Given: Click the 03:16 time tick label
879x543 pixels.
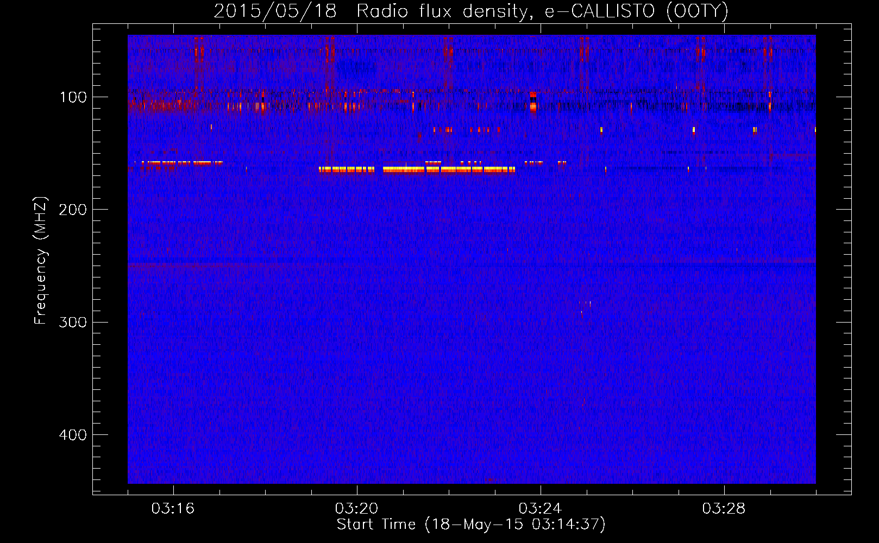Looking at the screenshot, I should 173,509.
